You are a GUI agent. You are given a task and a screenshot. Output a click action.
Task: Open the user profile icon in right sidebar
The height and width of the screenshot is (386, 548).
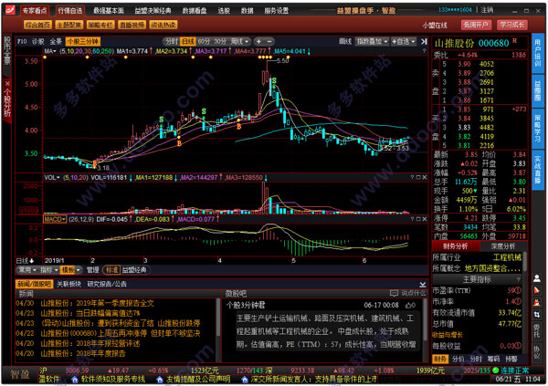537,278
